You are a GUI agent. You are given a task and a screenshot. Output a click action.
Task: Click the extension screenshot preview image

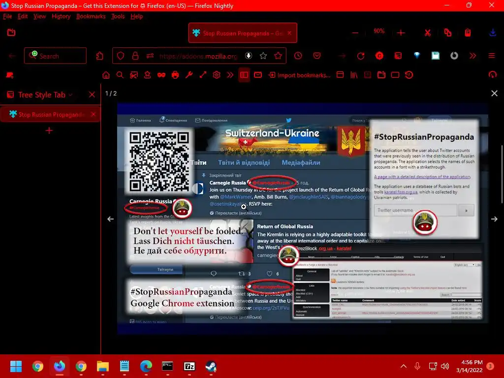303,219
